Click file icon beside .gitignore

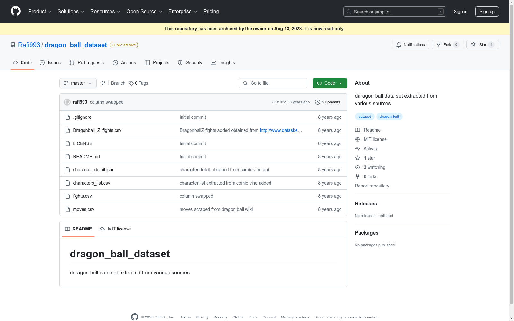[67, 117]
